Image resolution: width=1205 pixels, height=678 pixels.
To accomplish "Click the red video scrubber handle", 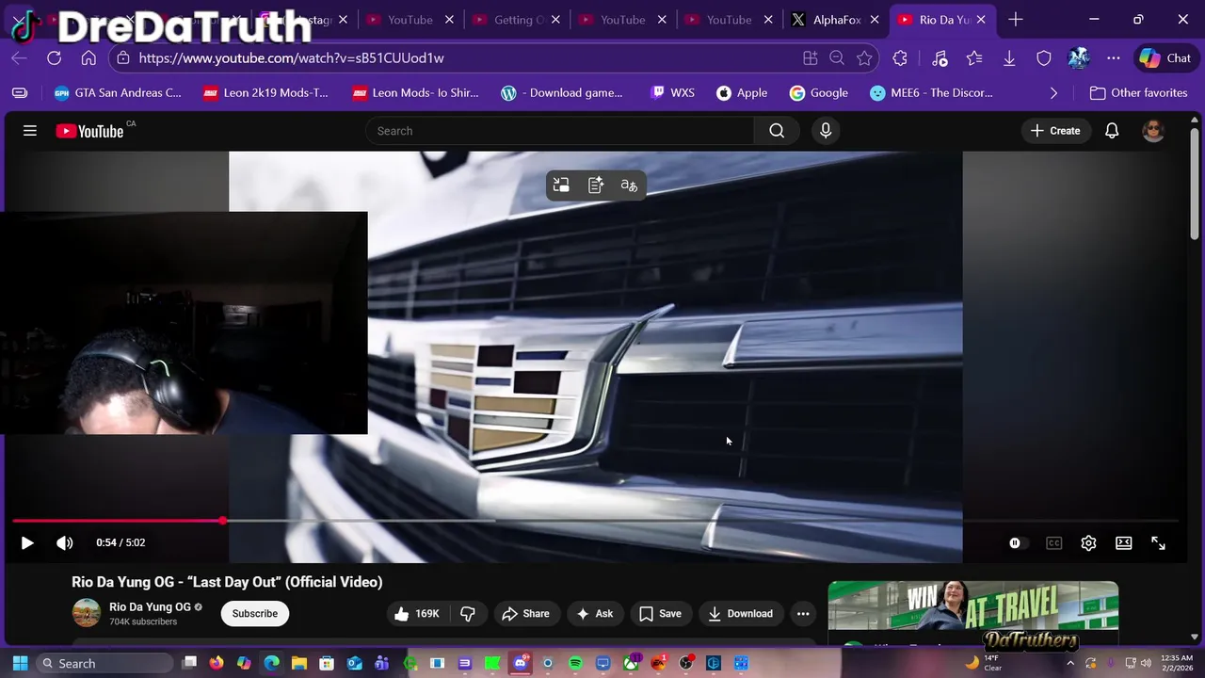I will coord(223,521).
